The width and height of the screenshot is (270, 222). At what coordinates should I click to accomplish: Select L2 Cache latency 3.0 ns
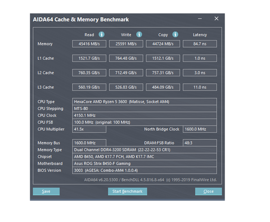click(200, 73)
